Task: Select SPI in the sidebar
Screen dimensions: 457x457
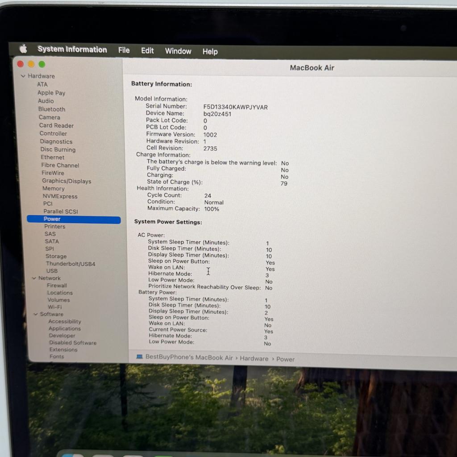Action: point(50,249)
